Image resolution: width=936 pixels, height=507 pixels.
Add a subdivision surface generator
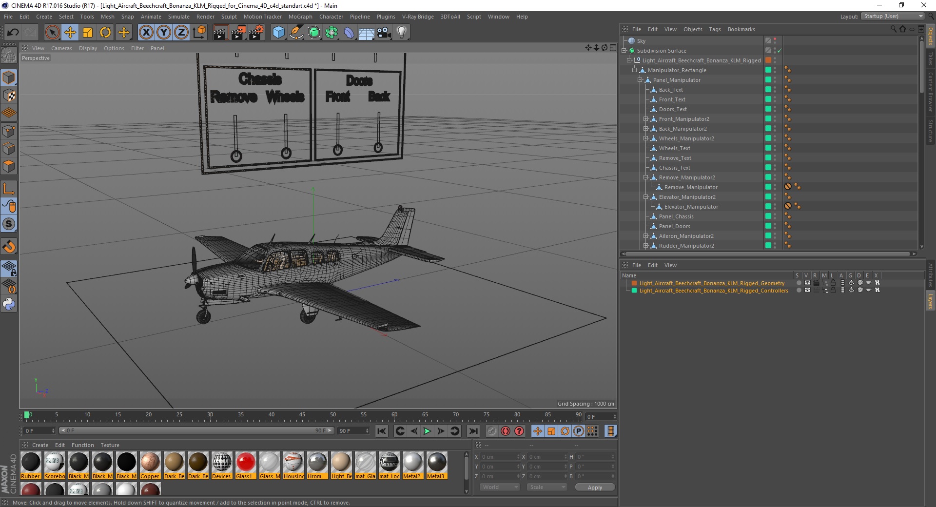[314, 33]
